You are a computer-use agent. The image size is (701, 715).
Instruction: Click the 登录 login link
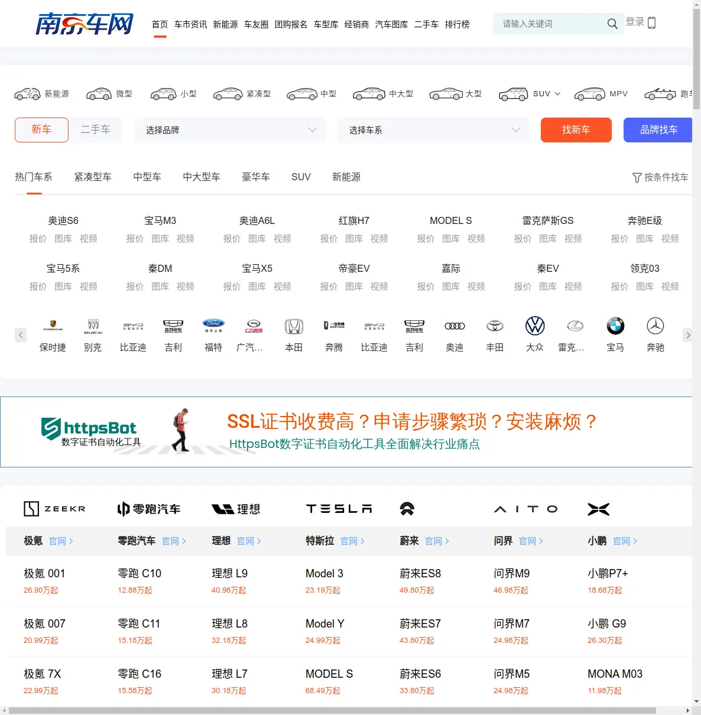tap(635, 22)
